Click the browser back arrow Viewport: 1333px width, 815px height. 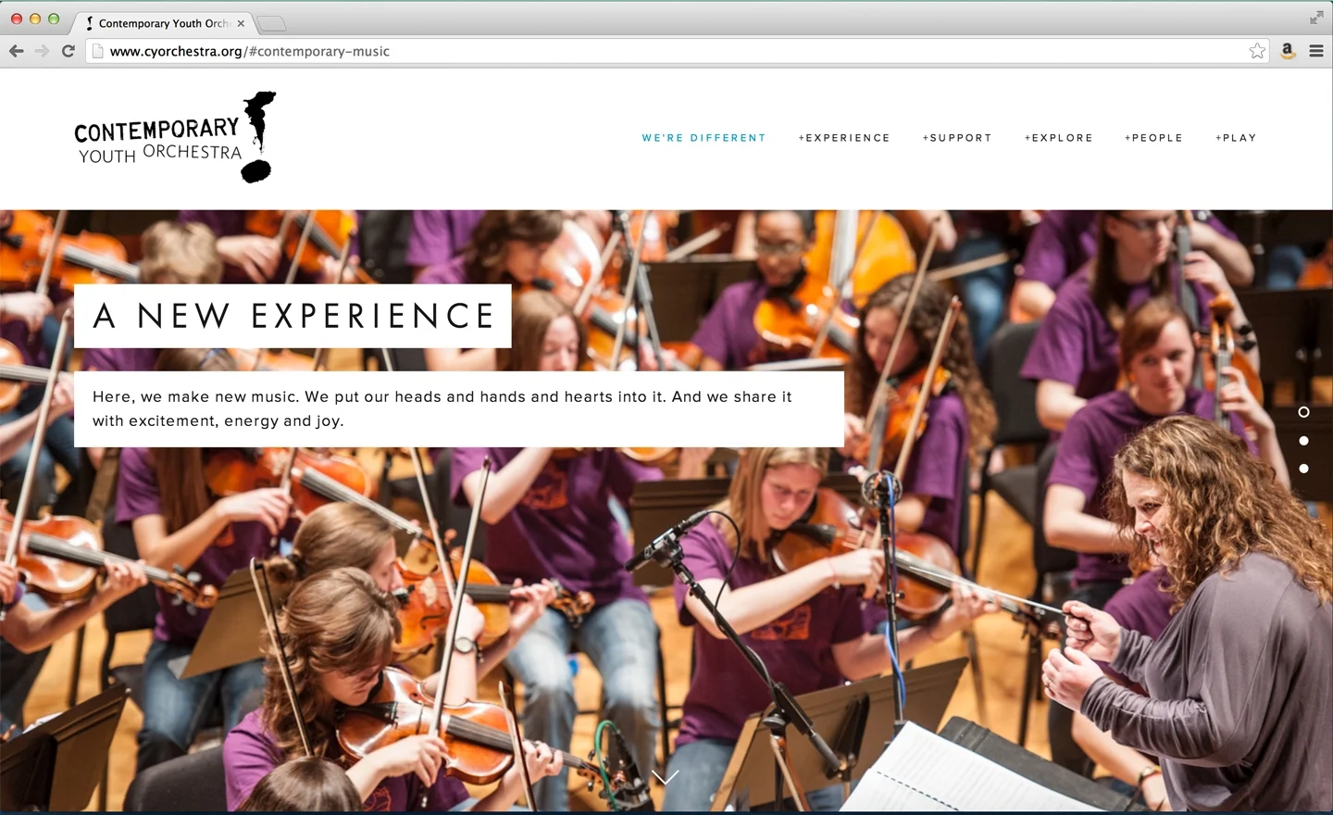click(16, 51)
